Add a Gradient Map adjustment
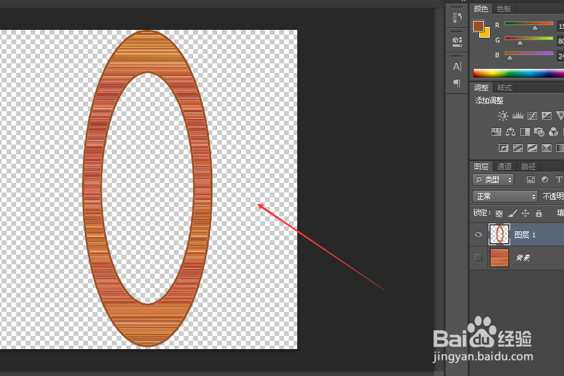 pos(560,148)
